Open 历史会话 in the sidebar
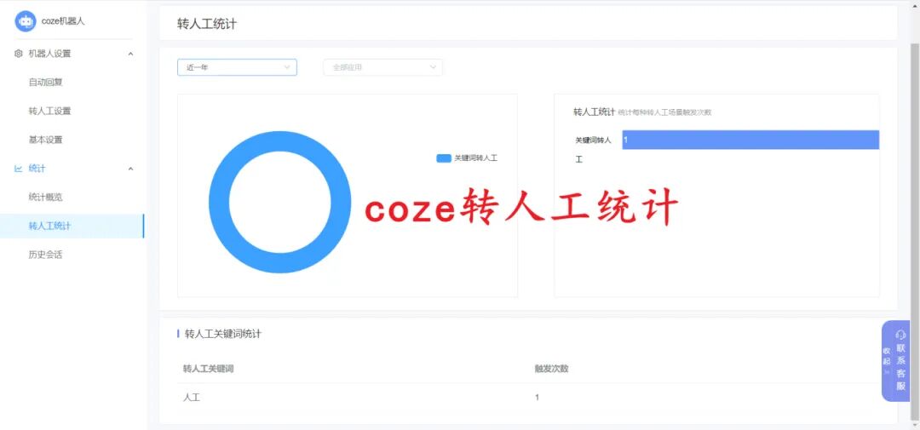Screen dimensions: 920x430 coord(46,255)
